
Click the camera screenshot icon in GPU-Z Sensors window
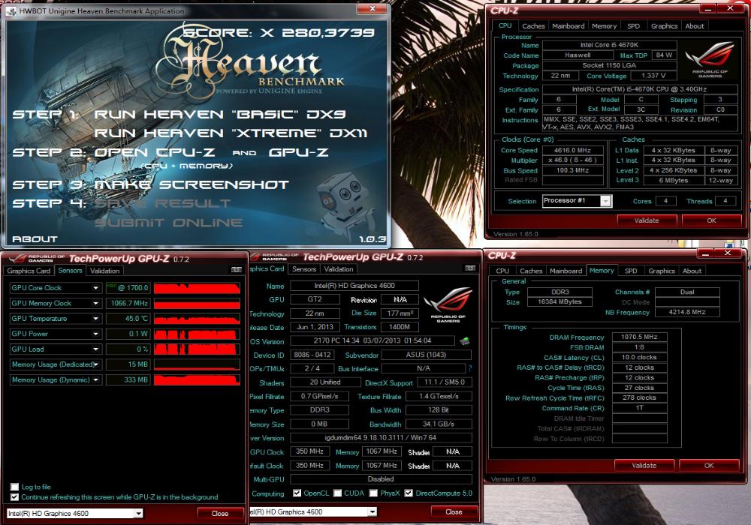[236, 270]
